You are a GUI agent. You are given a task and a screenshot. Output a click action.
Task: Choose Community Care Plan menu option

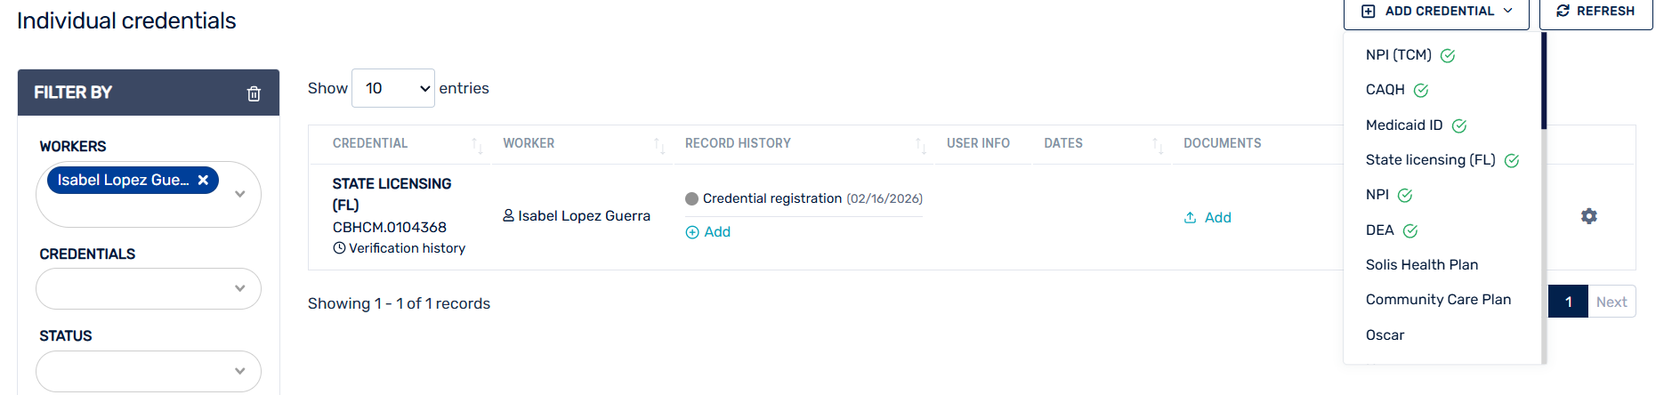tap(1438, 300)
